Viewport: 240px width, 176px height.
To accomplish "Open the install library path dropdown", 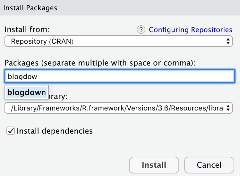I will pos(119,108).
